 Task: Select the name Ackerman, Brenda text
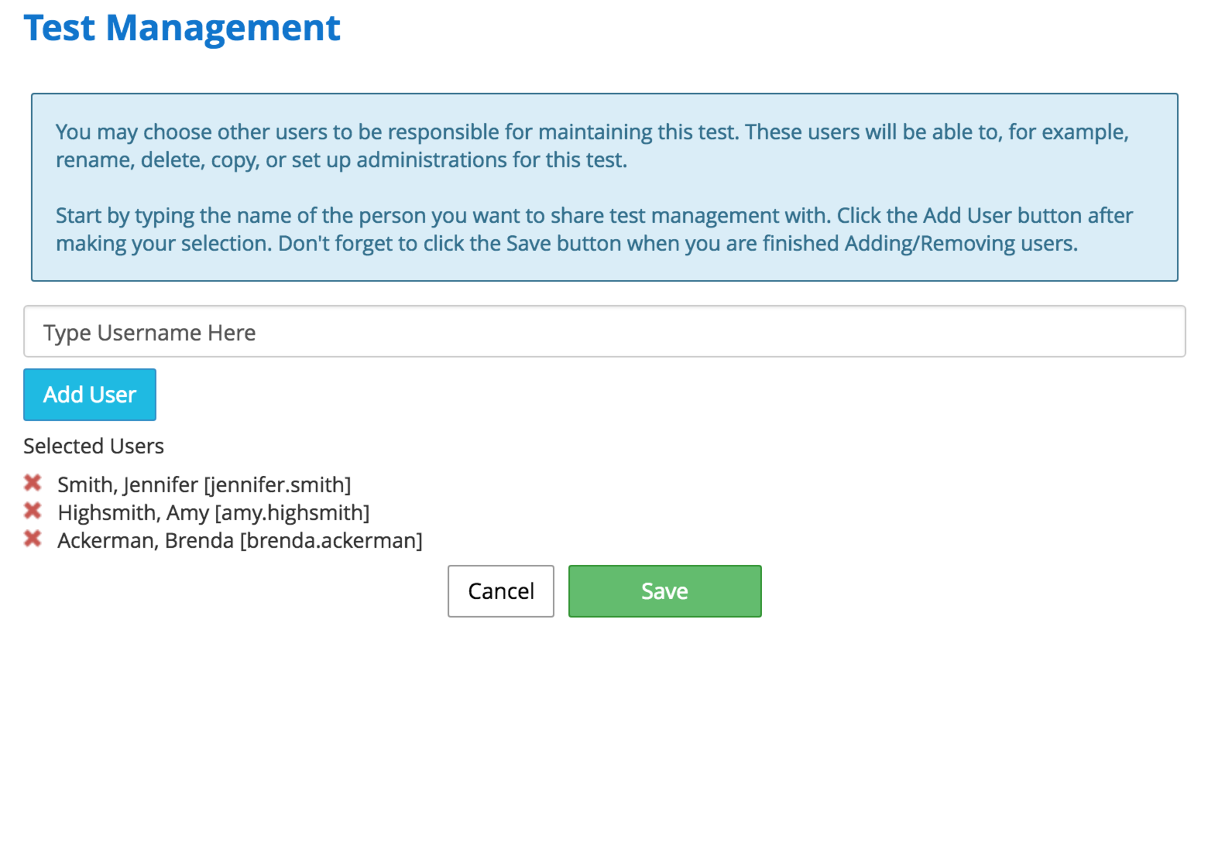pos(145,540)
